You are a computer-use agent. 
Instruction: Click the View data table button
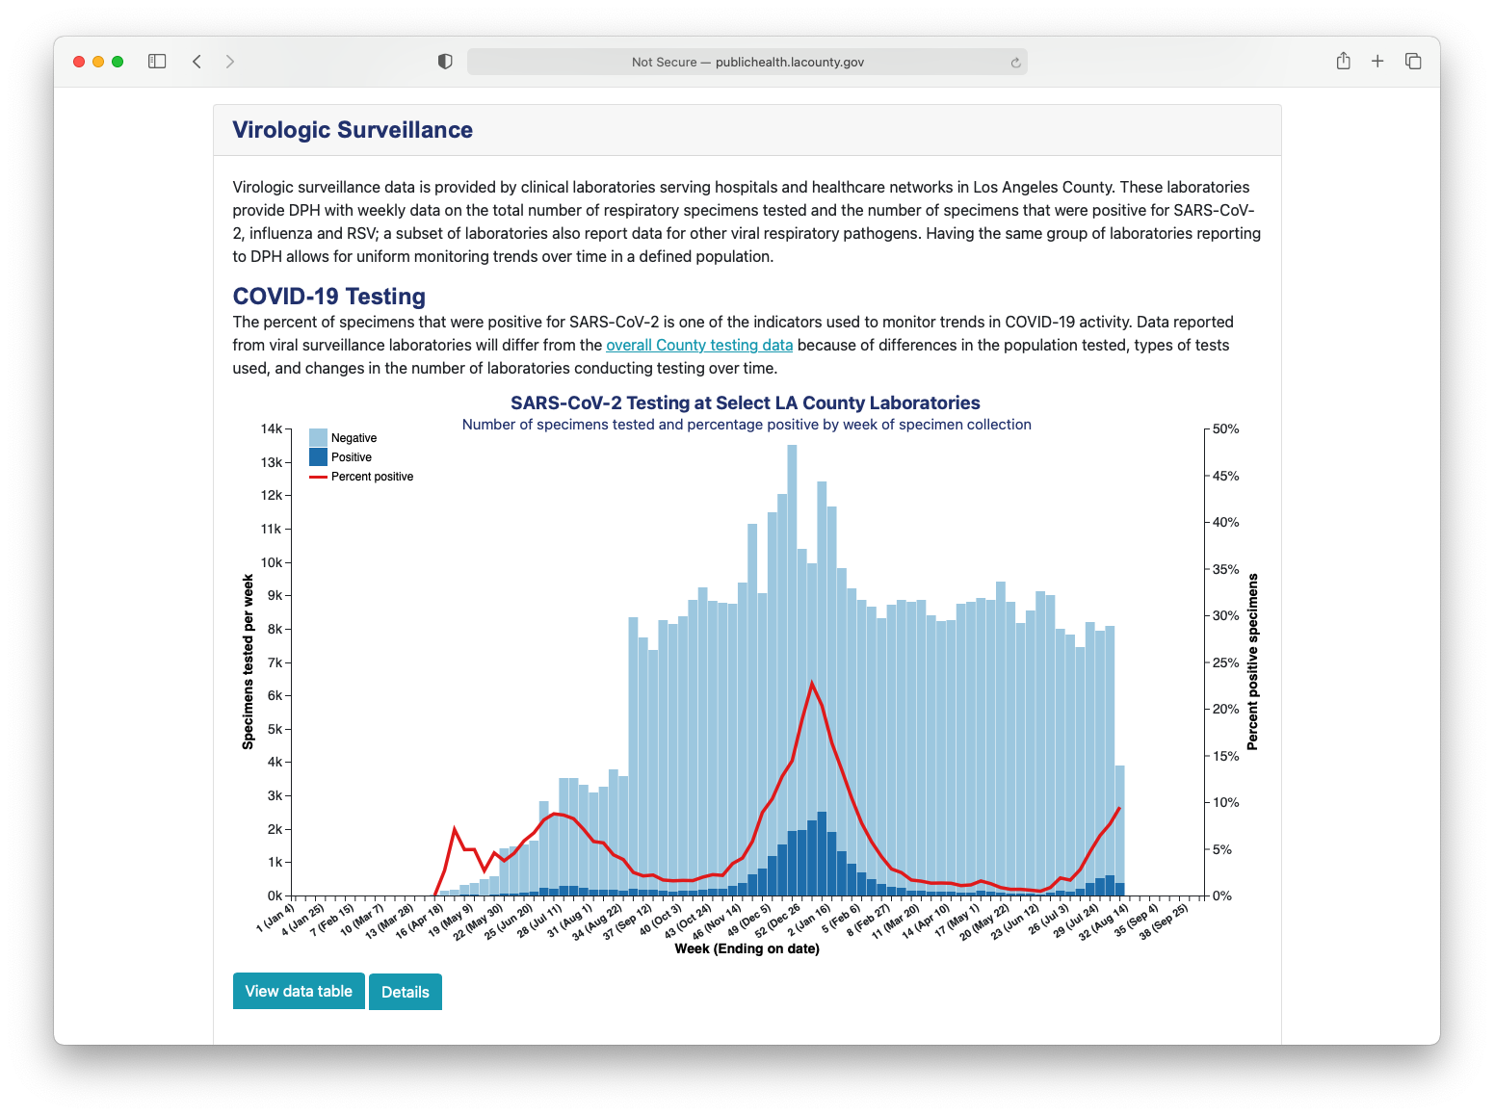click(x=299, y=991)
